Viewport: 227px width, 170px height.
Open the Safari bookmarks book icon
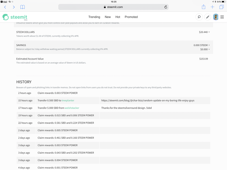point(22,7)
